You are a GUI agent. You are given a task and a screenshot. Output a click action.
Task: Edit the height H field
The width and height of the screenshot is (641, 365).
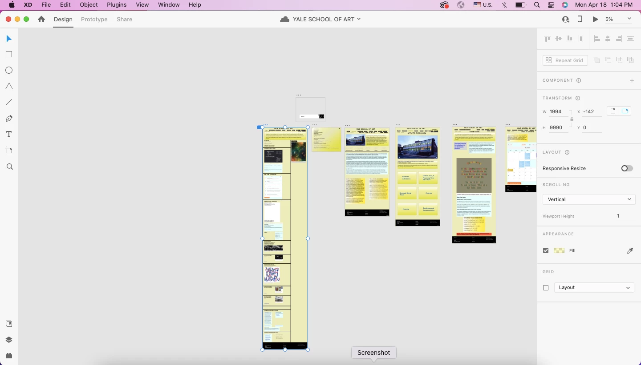pos(559,128)
